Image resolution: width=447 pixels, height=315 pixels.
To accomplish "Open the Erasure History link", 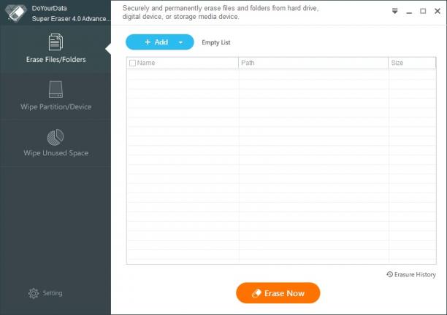I will pyautogui.click(x=411, y=275).
